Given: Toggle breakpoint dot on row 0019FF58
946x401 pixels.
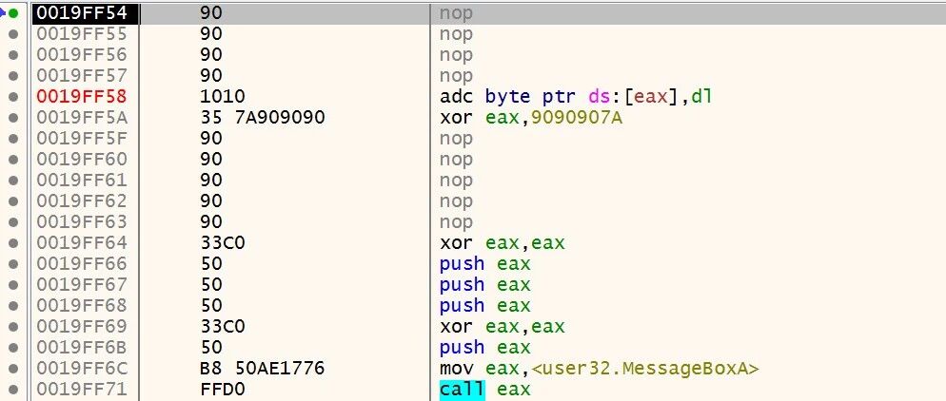Looking at the screenshot, I should tap(13, 96).
